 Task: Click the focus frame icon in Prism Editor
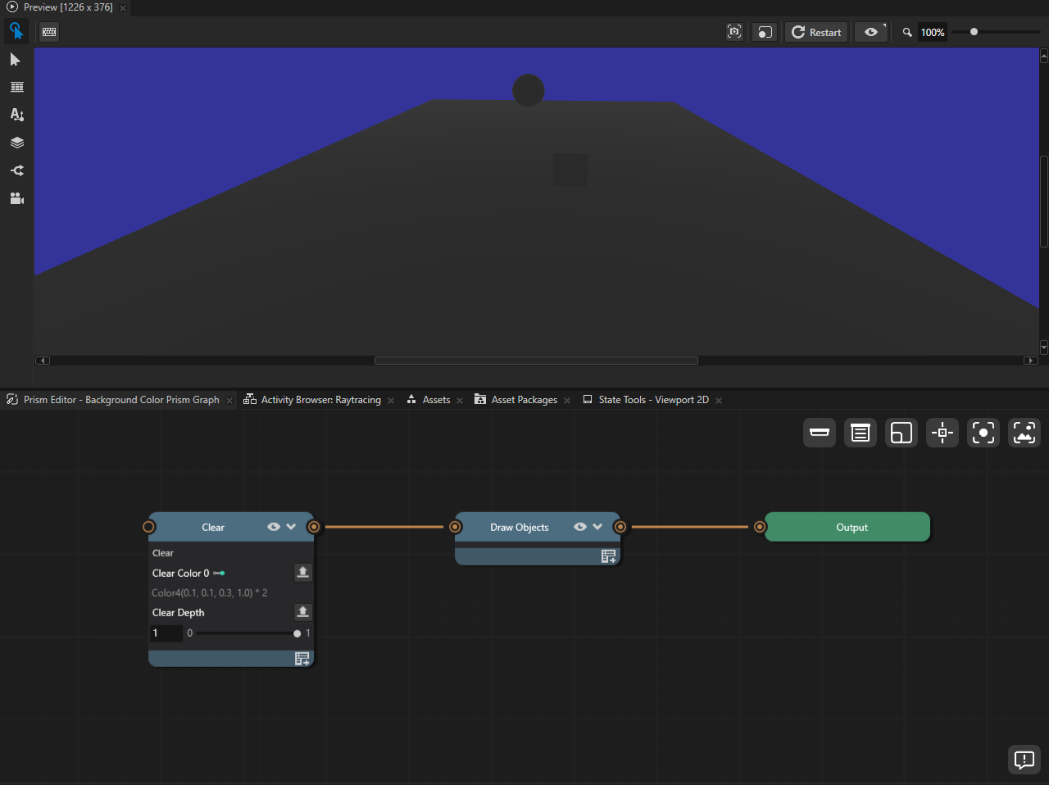(x=983, y=433)
